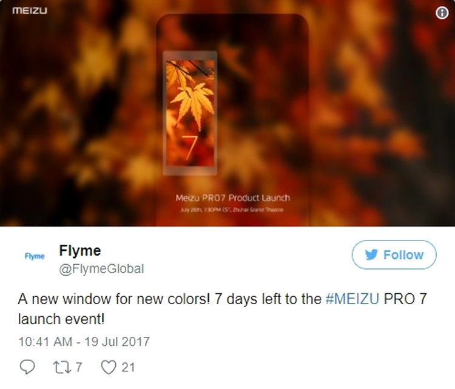Click the Meizu PRO7 Product Launch caption
Viewport: 455px width, 389px height.
click(232, 198)
